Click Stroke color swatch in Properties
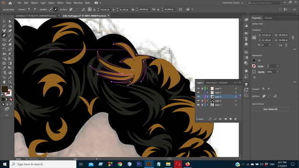The height and width of the screenshot is (168, 299). click(254, 66)
